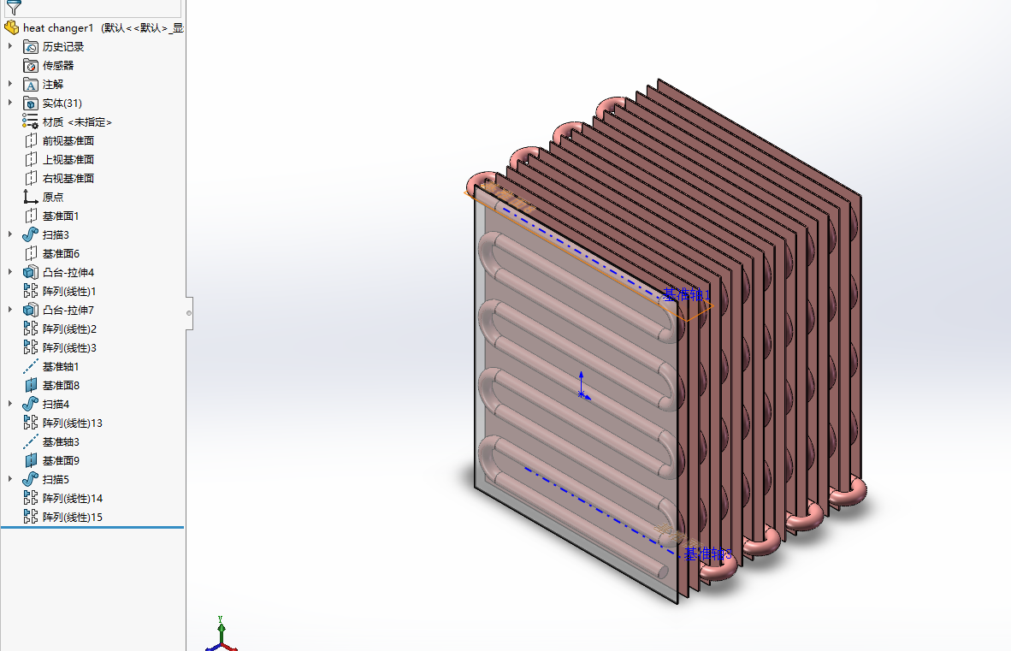Select the 原点 origin icon
1011x651 pixels.
click(30, 197)
